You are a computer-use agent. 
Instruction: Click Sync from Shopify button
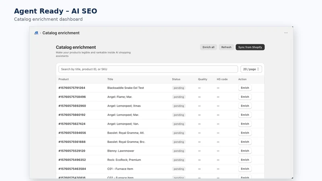point(250,47)
